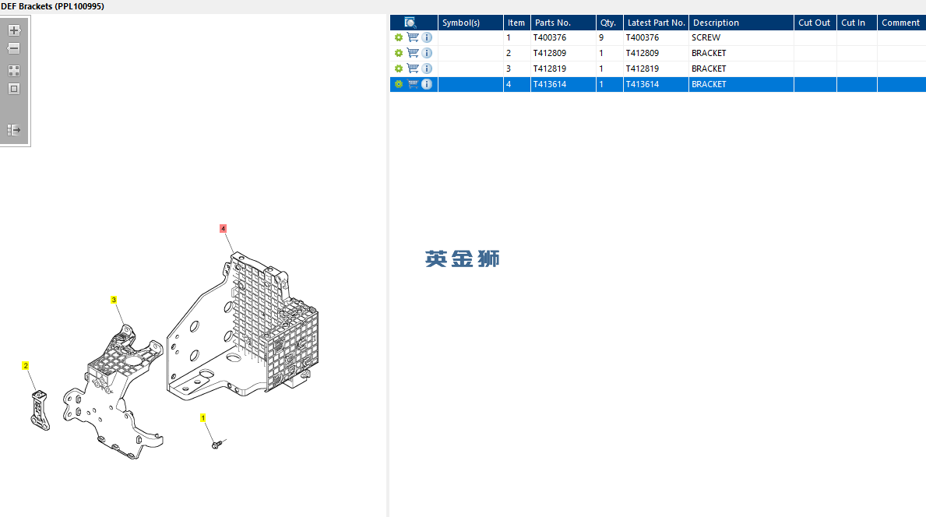Screen dimensions: 926x517
Task: Zoom in on the diagram
Action: click(14, 30)
